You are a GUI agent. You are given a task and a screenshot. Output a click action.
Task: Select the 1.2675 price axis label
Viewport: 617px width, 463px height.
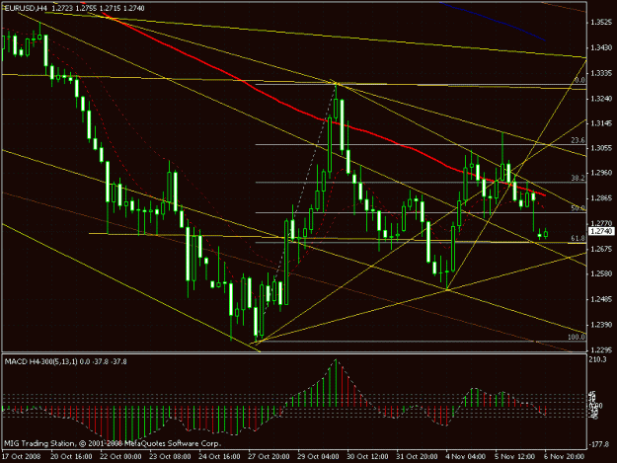coord(601,249)
